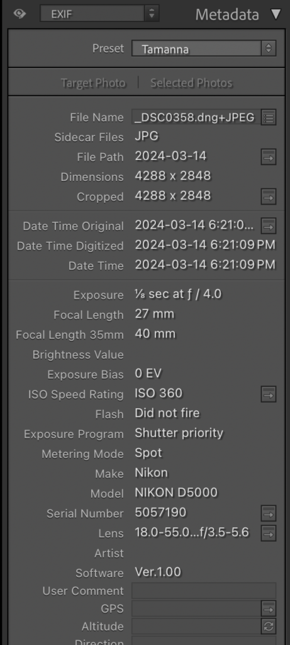Collapse the Metadata panel triangle
Image resolution: width=290 pixels, height=645 pixels.
tap(276, 14)
